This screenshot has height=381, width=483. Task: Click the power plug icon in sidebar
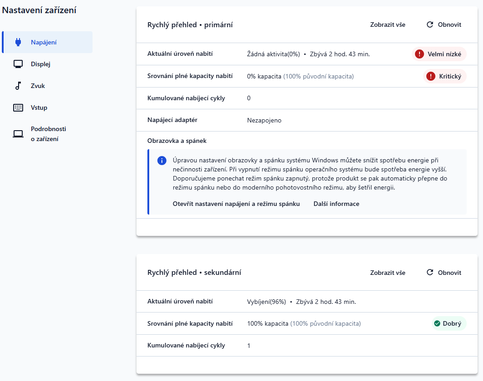tap(18, 42)
